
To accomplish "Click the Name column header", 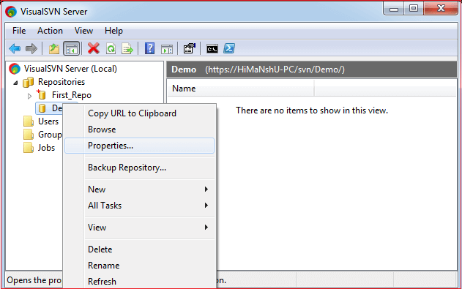I will [240, 89].
